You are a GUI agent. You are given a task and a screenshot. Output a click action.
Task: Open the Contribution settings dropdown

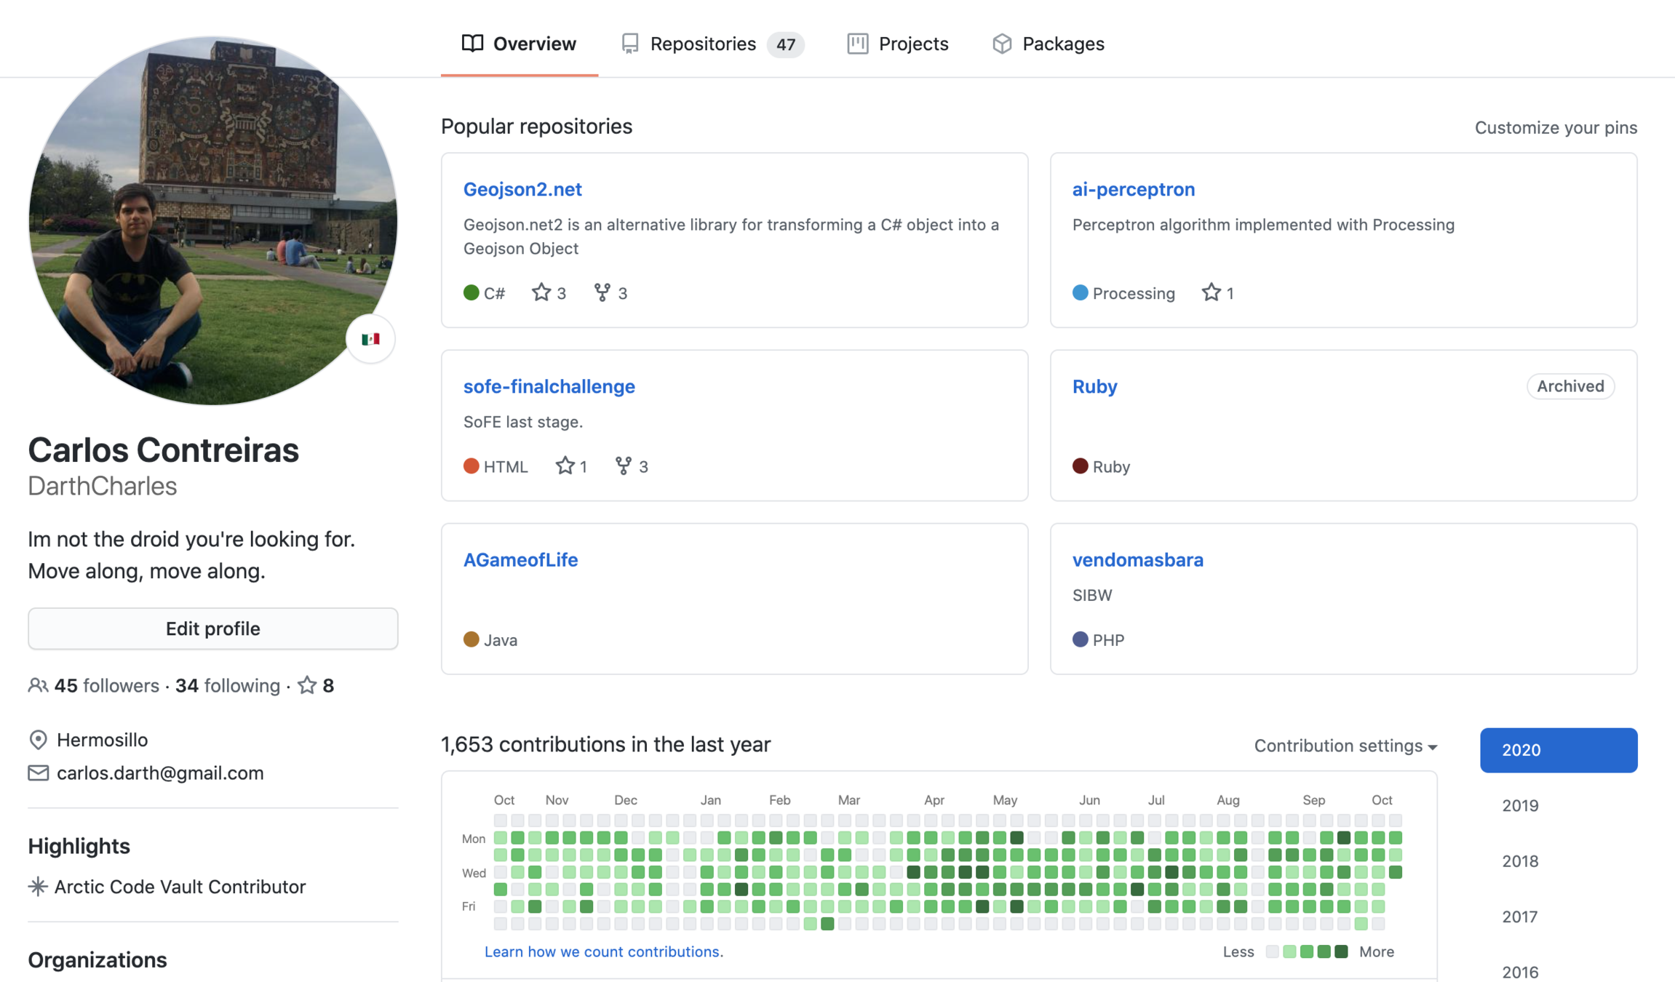[x=1345, y=746]
